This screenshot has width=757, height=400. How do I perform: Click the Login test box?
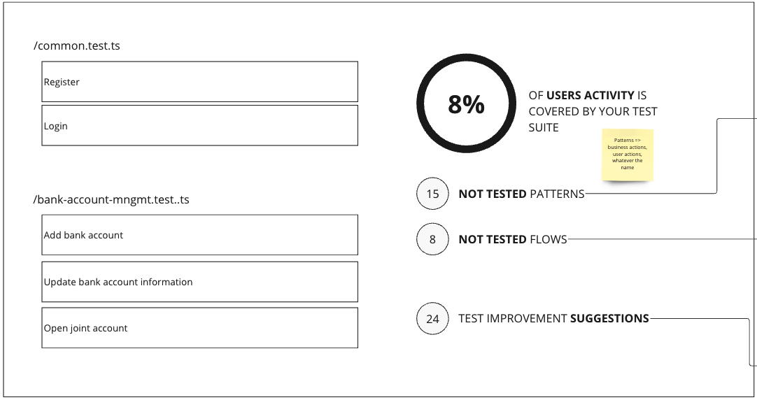pyautogui.click(x=200, y=125)
